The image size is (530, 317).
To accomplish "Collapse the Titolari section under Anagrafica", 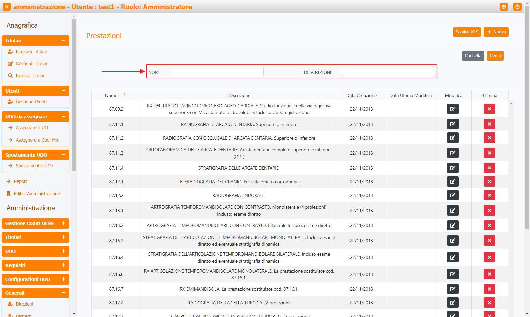I will (x=63, y=40).
